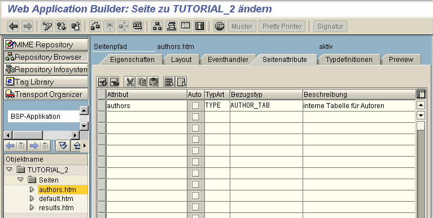This screenshot has width=433, height=218.
Task: Click the Where-used list icon
Action: pos(138,26)
